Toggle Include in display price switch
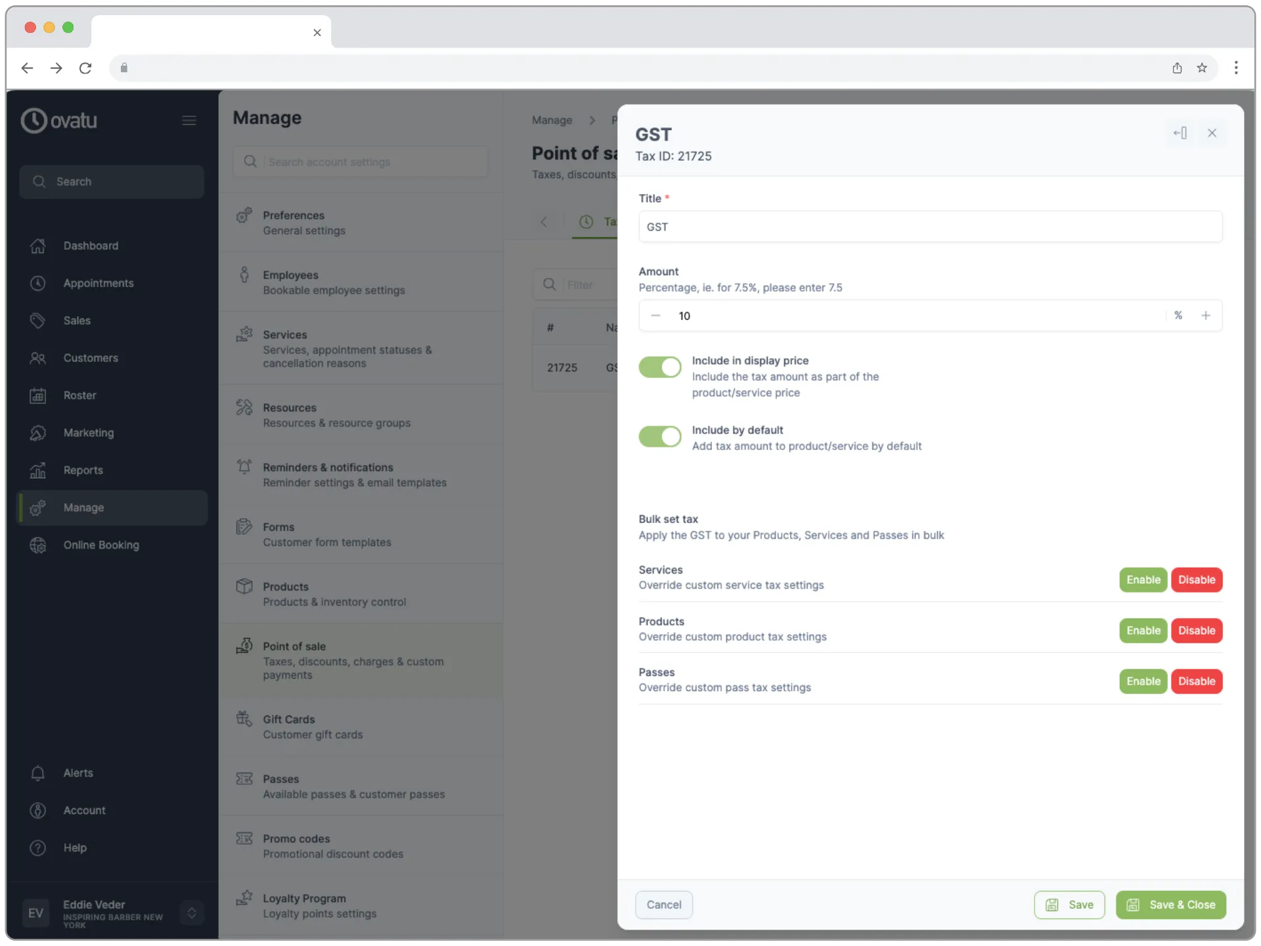This screenshot has height=946, width=1261. 660,368
